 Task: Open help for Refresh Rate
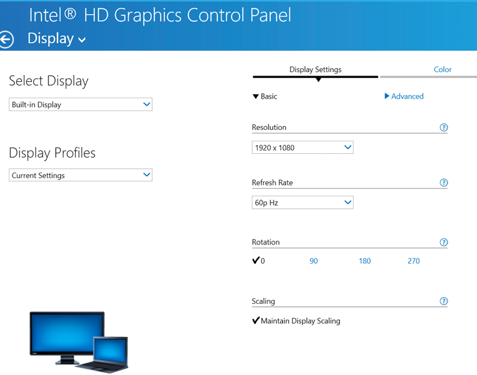coord(444,182)
